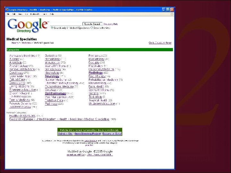Open the Emergency Medicine category
The height and width of the screenshot is (173, 231).
tap(22, 90)
